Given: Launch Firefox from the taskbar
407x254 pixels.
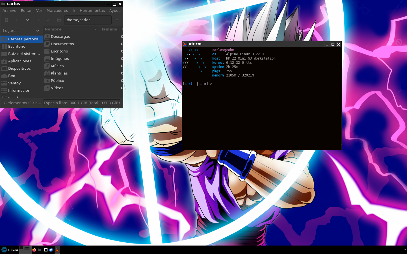Looking at the screenshot, I should 34,250.
